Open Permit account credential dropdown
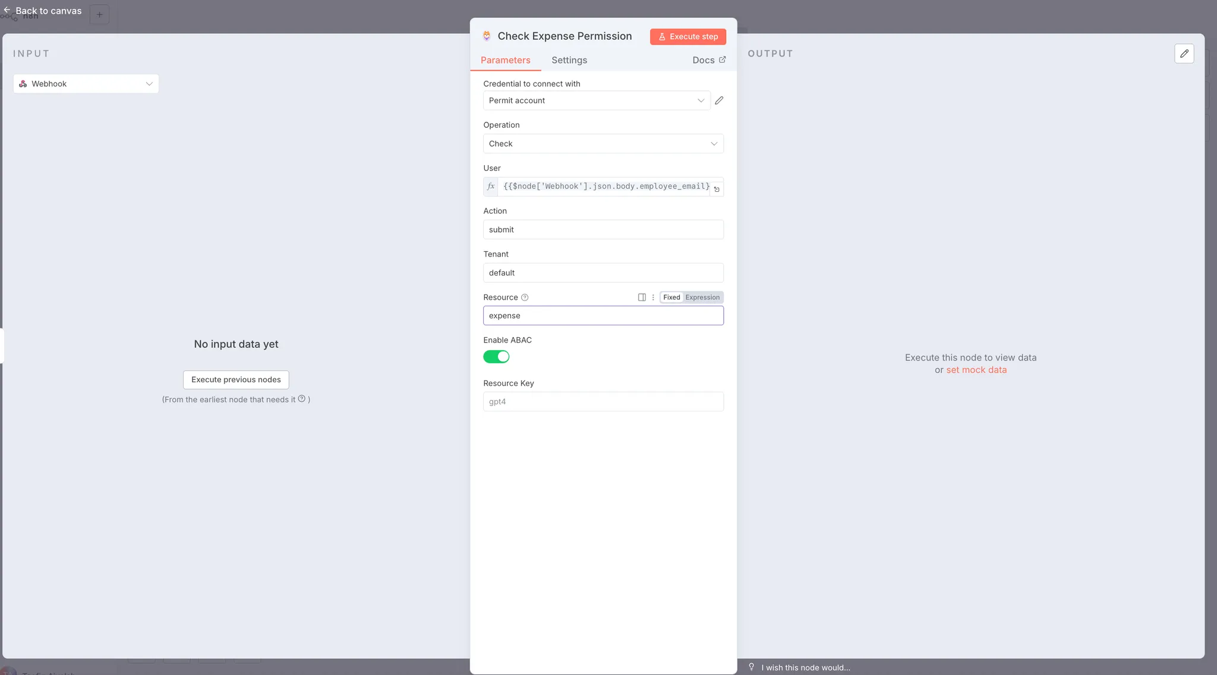Viewport: 1217px width, 675px height. [596, 100]
